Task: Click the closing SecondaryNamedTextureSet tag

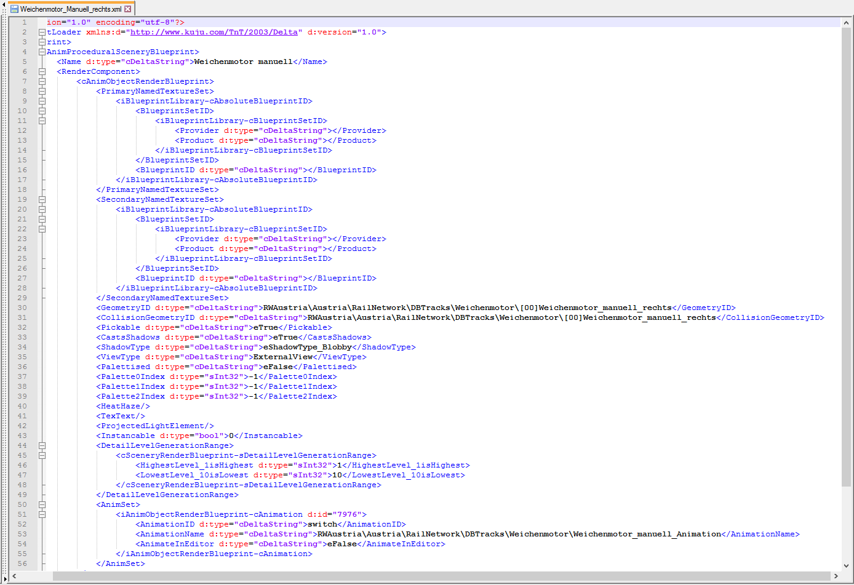Action: tap(162, 298)
